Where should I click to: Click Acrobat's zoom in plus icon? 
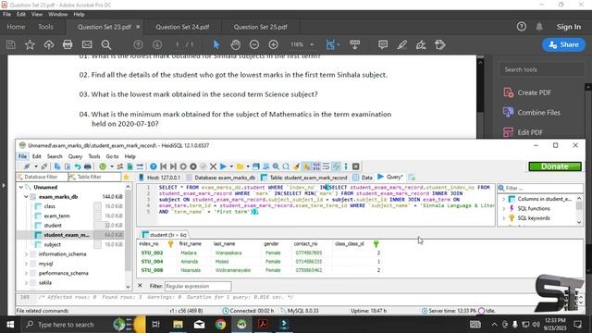pos(274,45)
